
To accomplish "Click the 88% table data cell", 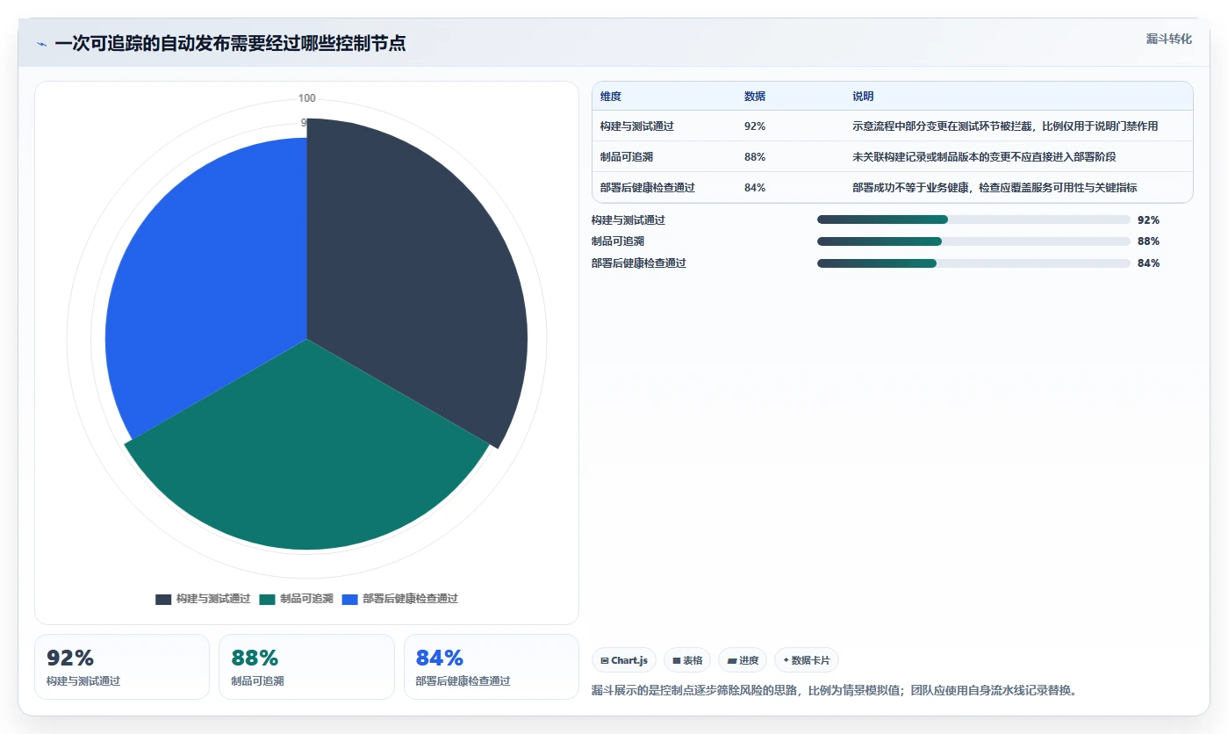I will (x=755, y=157).
